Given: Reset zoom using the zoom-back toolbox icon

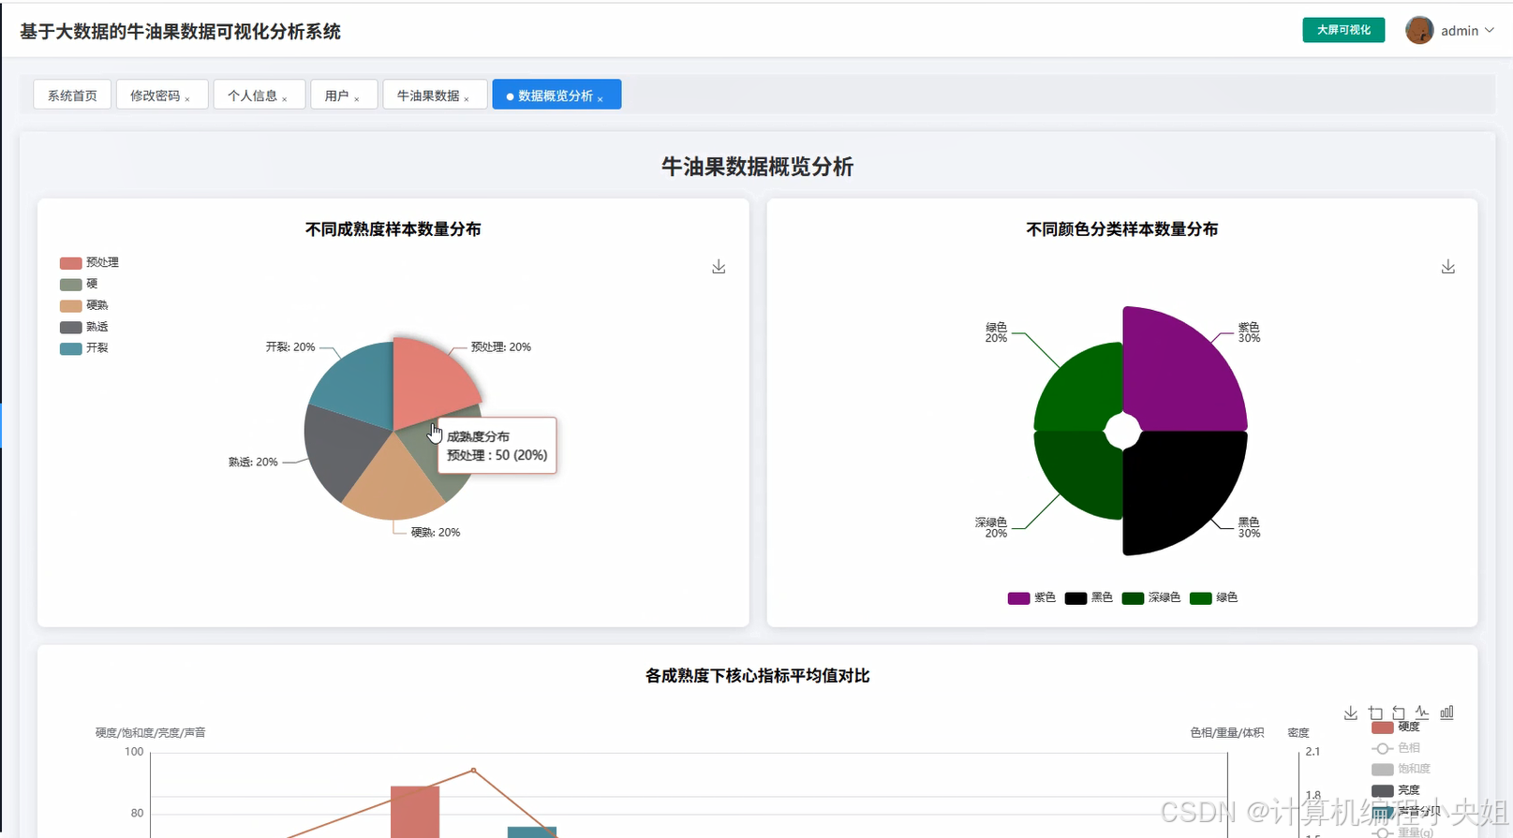Looking at the screenshot, I should click(1399, 713).
